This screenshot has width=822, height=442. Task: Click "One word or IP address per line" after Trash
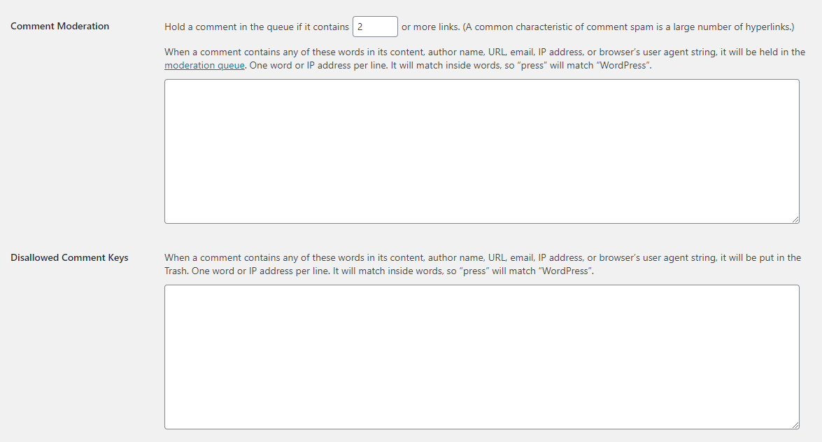[x=260, y=271]
